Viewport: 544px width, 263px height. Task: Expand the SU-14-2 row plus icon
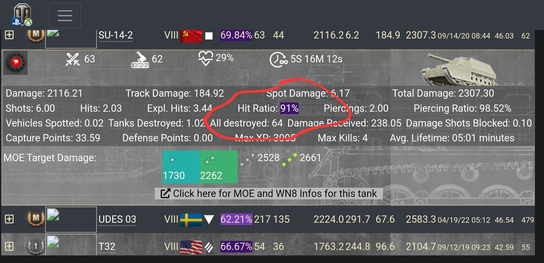point(9,35)
